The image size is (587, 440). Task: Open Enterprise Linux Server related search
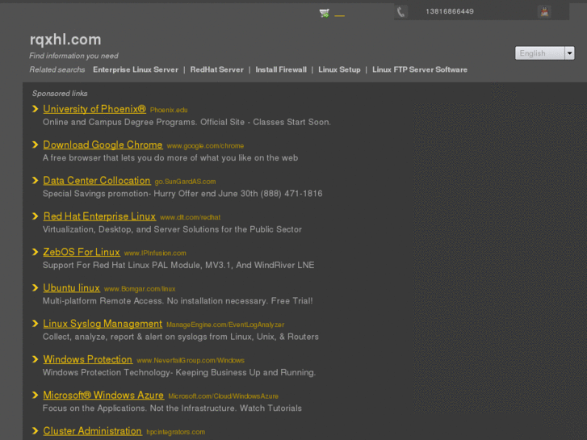point(136,69)
